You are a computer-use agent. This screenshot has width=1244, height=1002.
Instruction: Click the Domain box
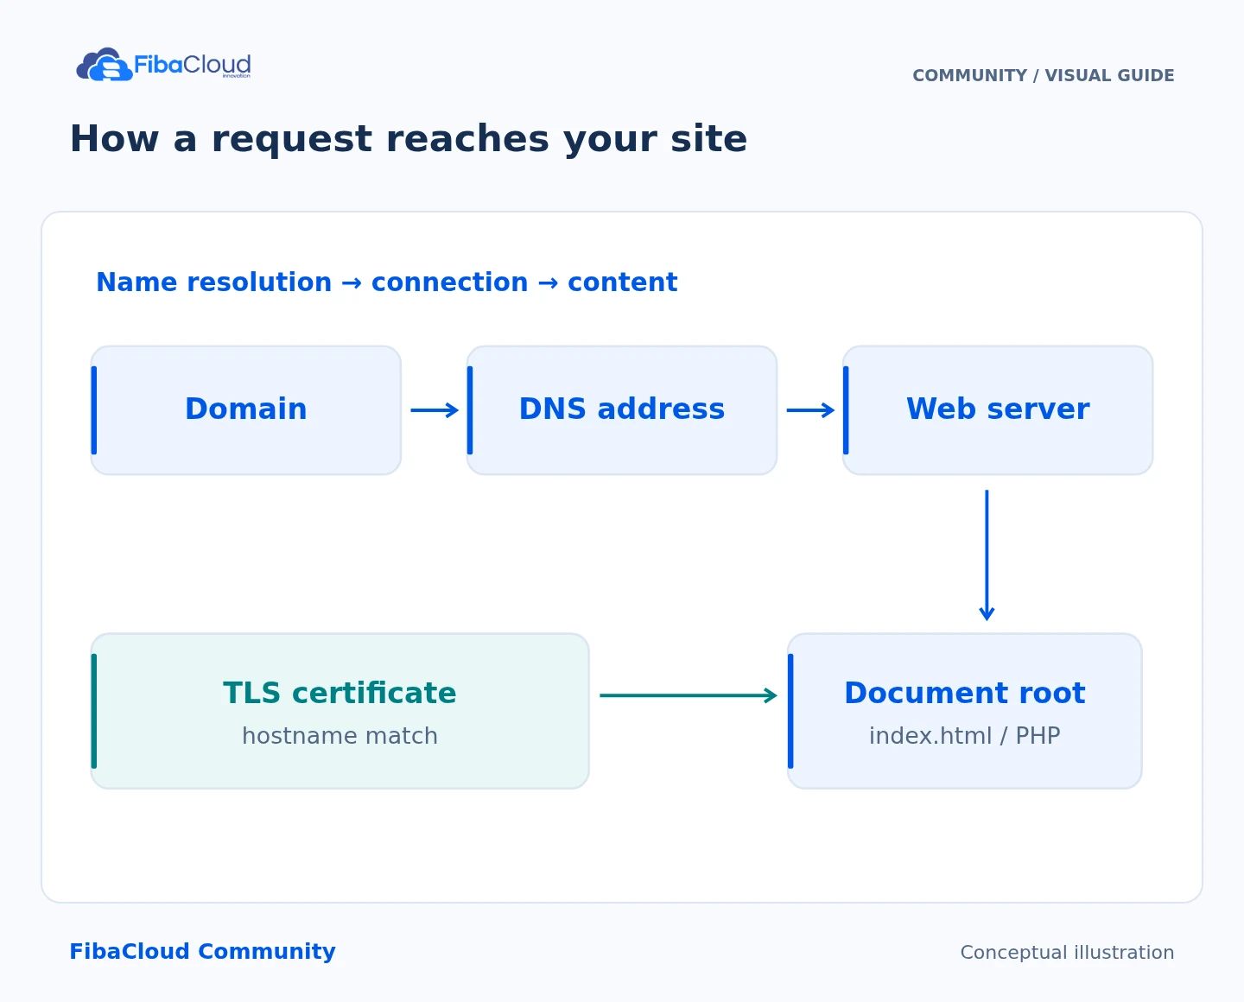pos(246,410)
